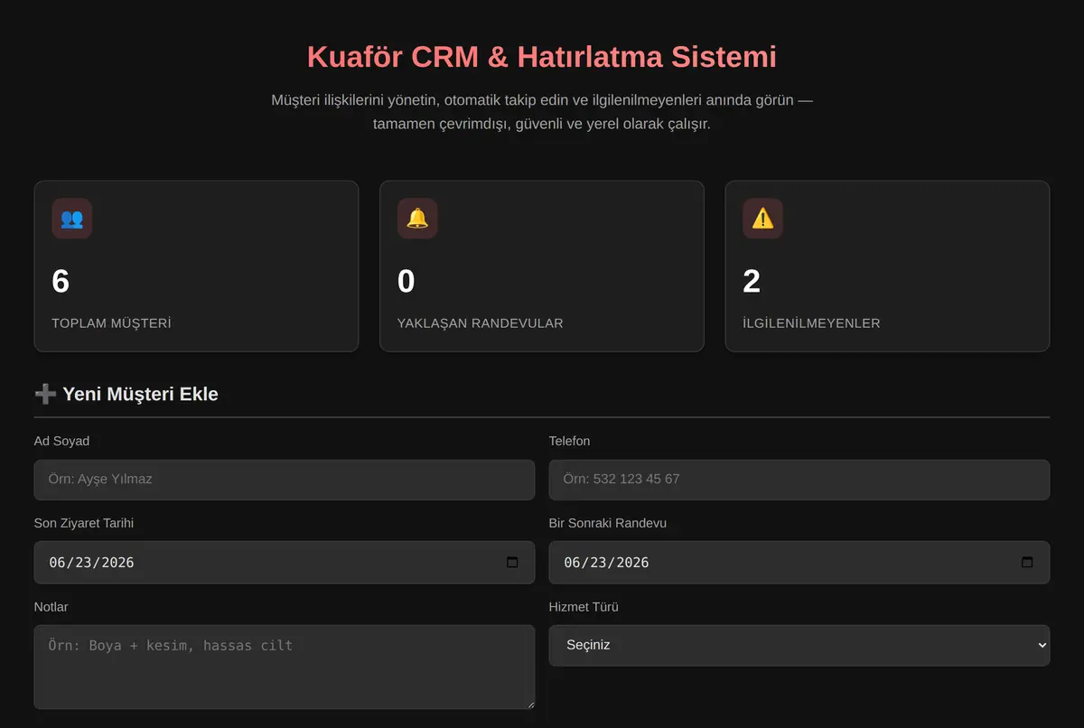
Task: Click the Kuaför CRM & Hatırlatma Sistemi title
Action: click(x=542, y=57)
